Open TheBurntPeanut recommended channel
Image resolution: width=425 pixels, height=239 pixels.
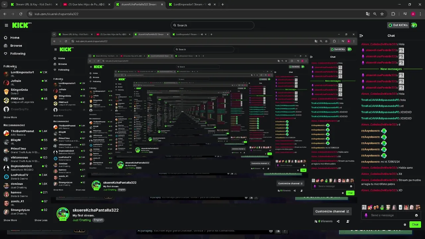click(x=25, y=132)
